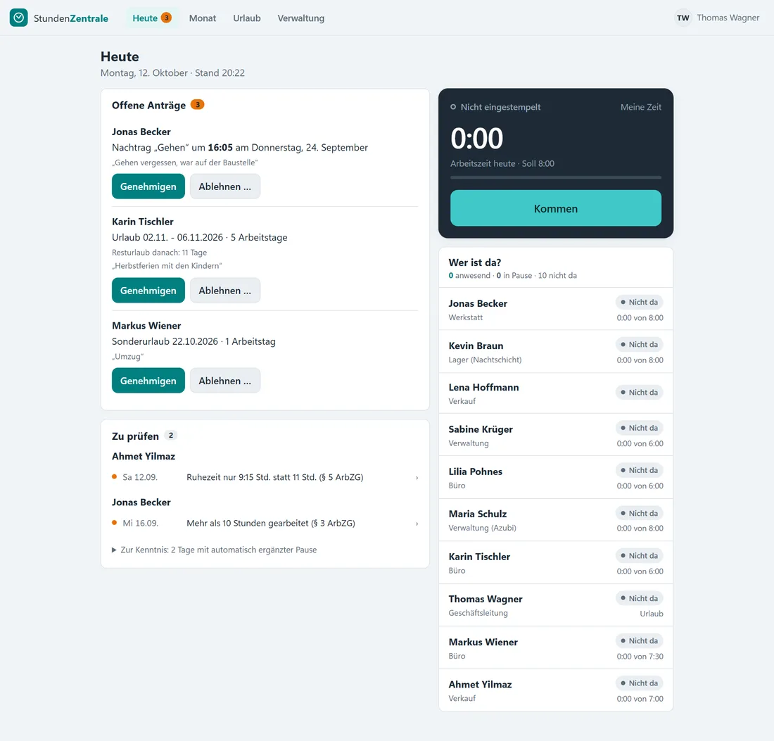Image resolution: width=774 pixels, height=741 pixels.
Task: Click the 0:00 von 7:30 time for Markus Wiener
Action: [x=640, y=657]
